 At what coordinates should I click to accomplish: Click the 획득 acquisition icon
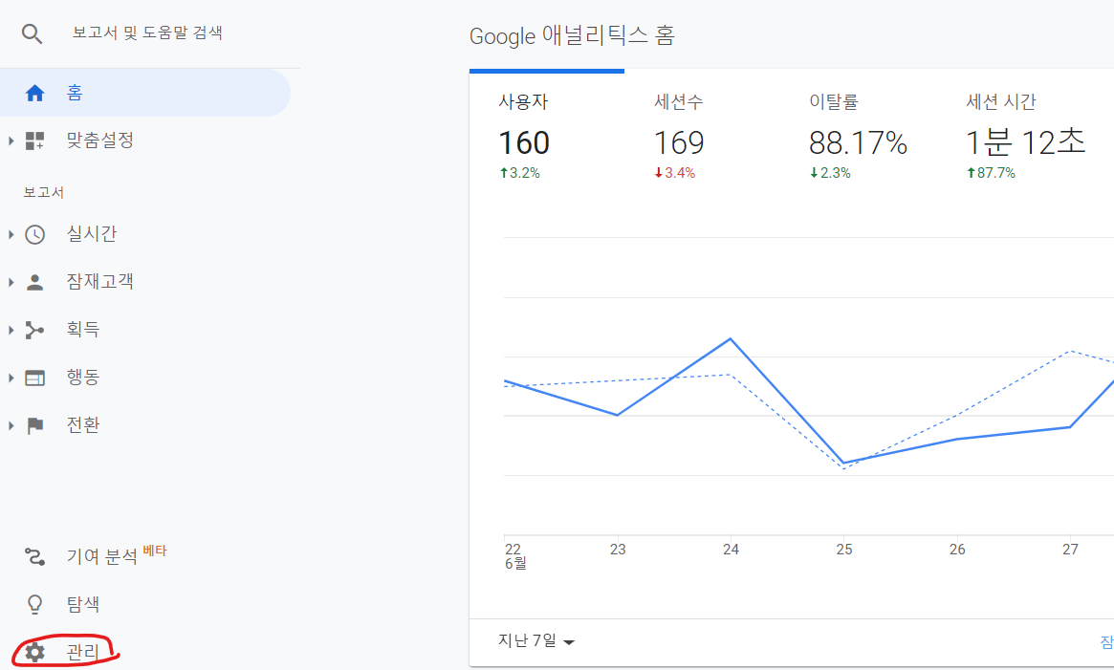(x=34, y=330)
